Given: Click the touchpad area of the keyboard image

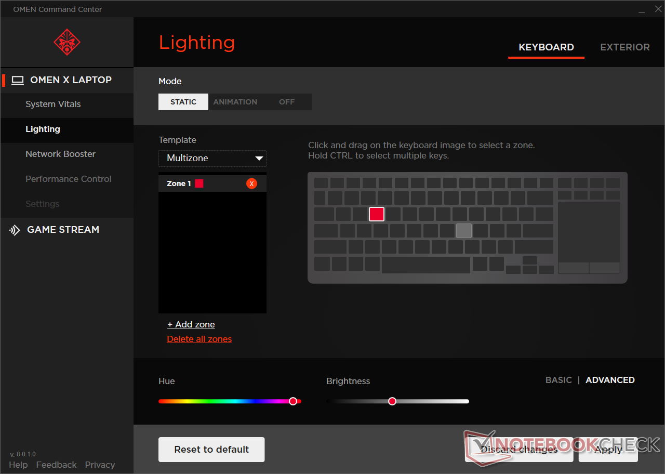Looking at the screenshot, I should click(x=589, y=232).
